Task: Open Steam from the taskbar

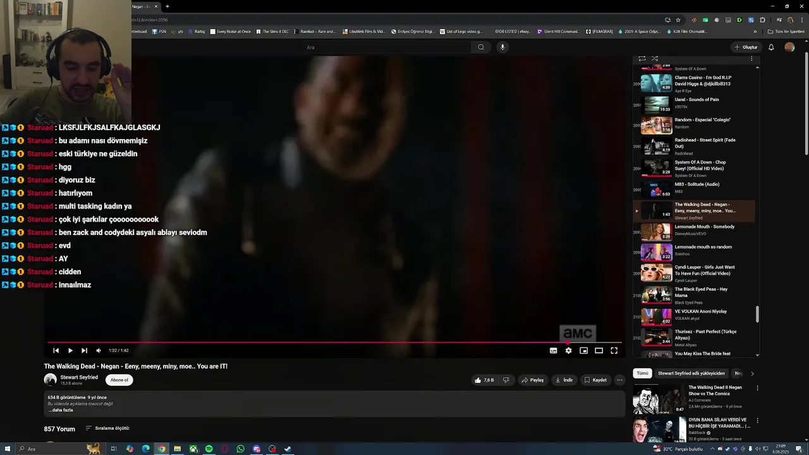Action: click(x=288, y=449)
